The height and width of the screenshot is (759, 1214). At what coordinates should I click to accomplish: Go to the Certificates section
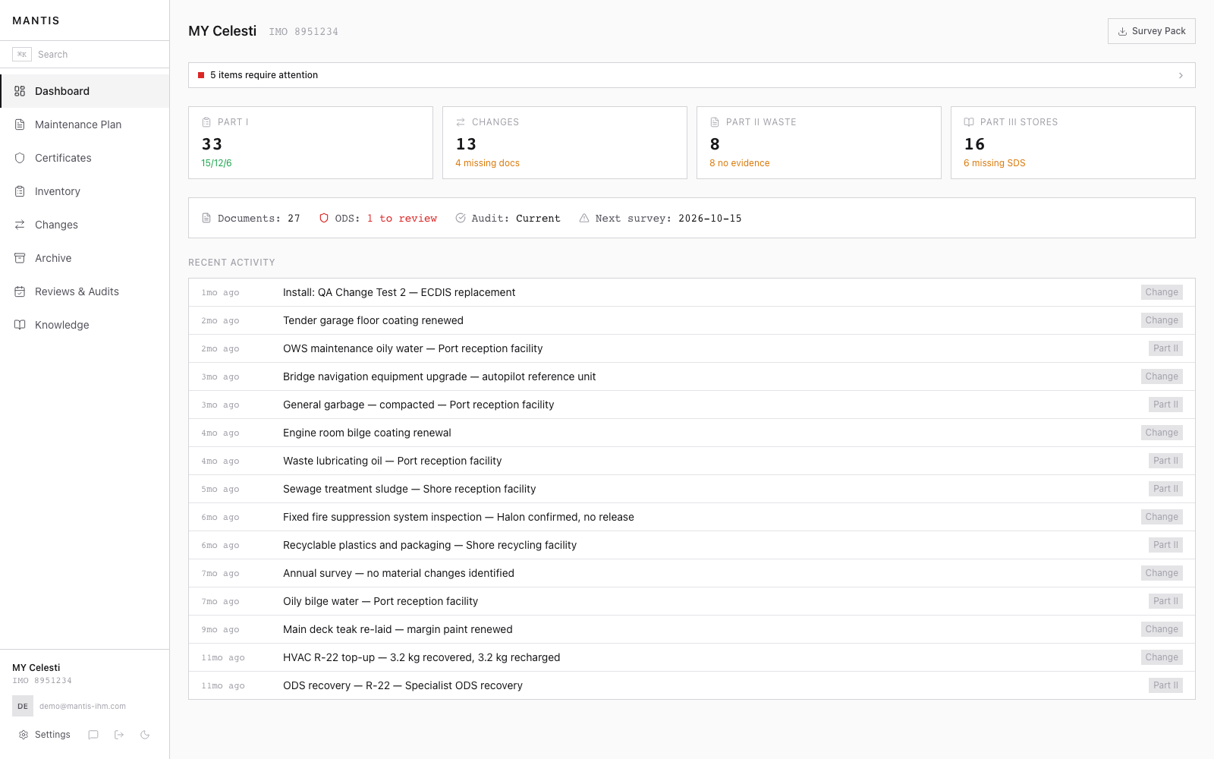coord(85,158)
